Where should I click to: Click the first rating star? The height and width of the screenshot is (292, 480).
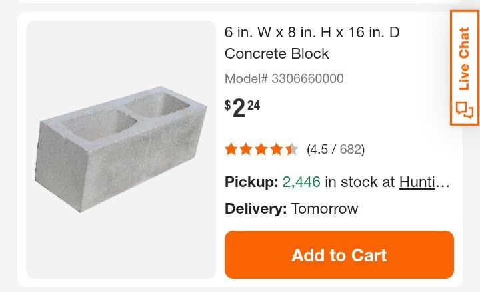[x=231, y=149]
